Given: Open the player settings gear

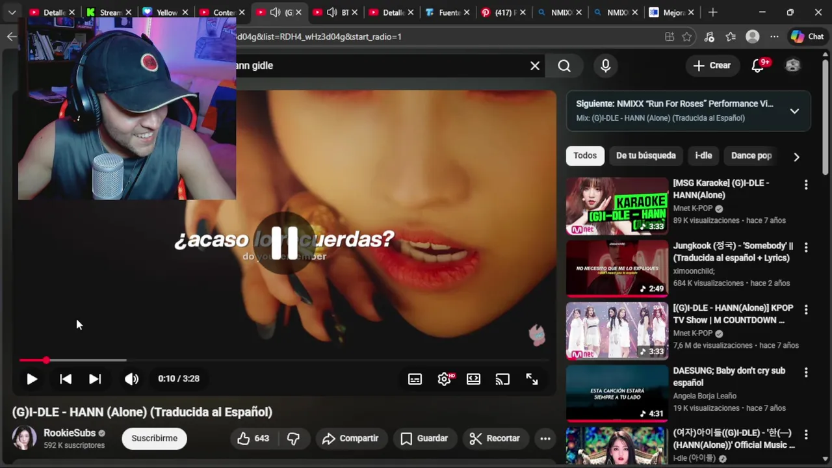Looking at the screenshot, I should (445, 379).
